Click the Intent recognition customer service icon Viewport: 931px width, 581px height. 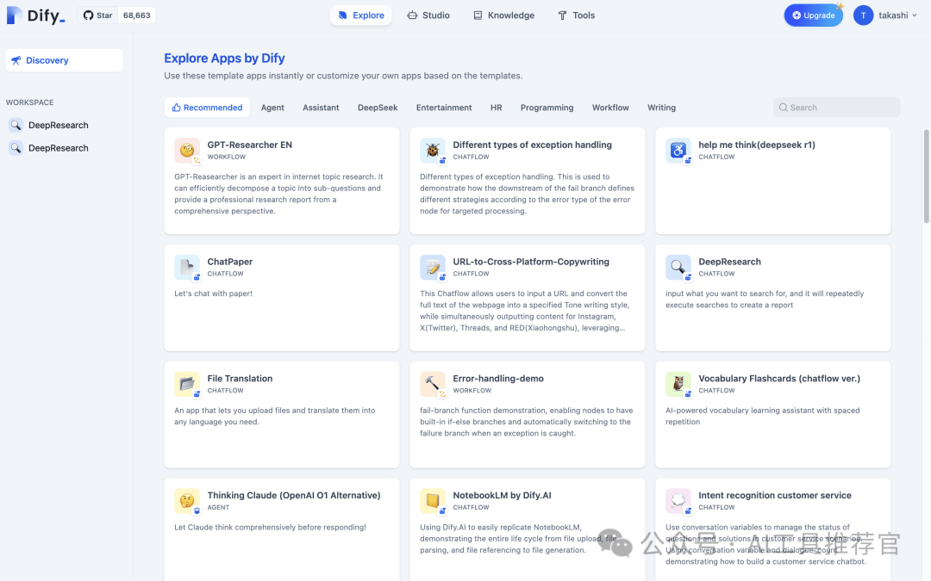(678, 500)
